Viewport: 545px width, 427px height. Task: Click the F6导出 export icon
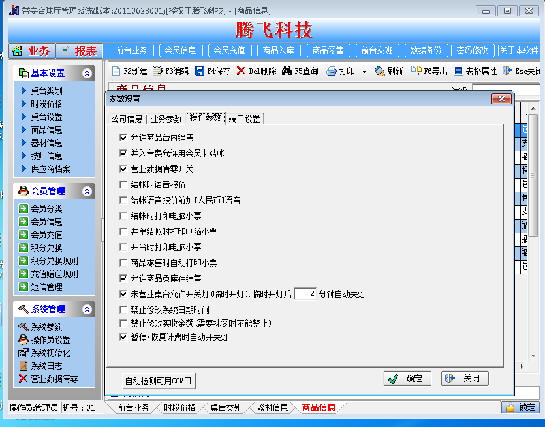coord(416,71)
